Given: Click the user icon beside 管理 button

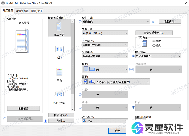Looking at the screenshot, I should tap(46, 121).
